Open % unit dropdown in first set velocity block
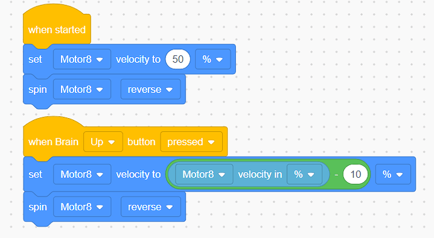Viewport: 434px width, 238px height. 213,59
